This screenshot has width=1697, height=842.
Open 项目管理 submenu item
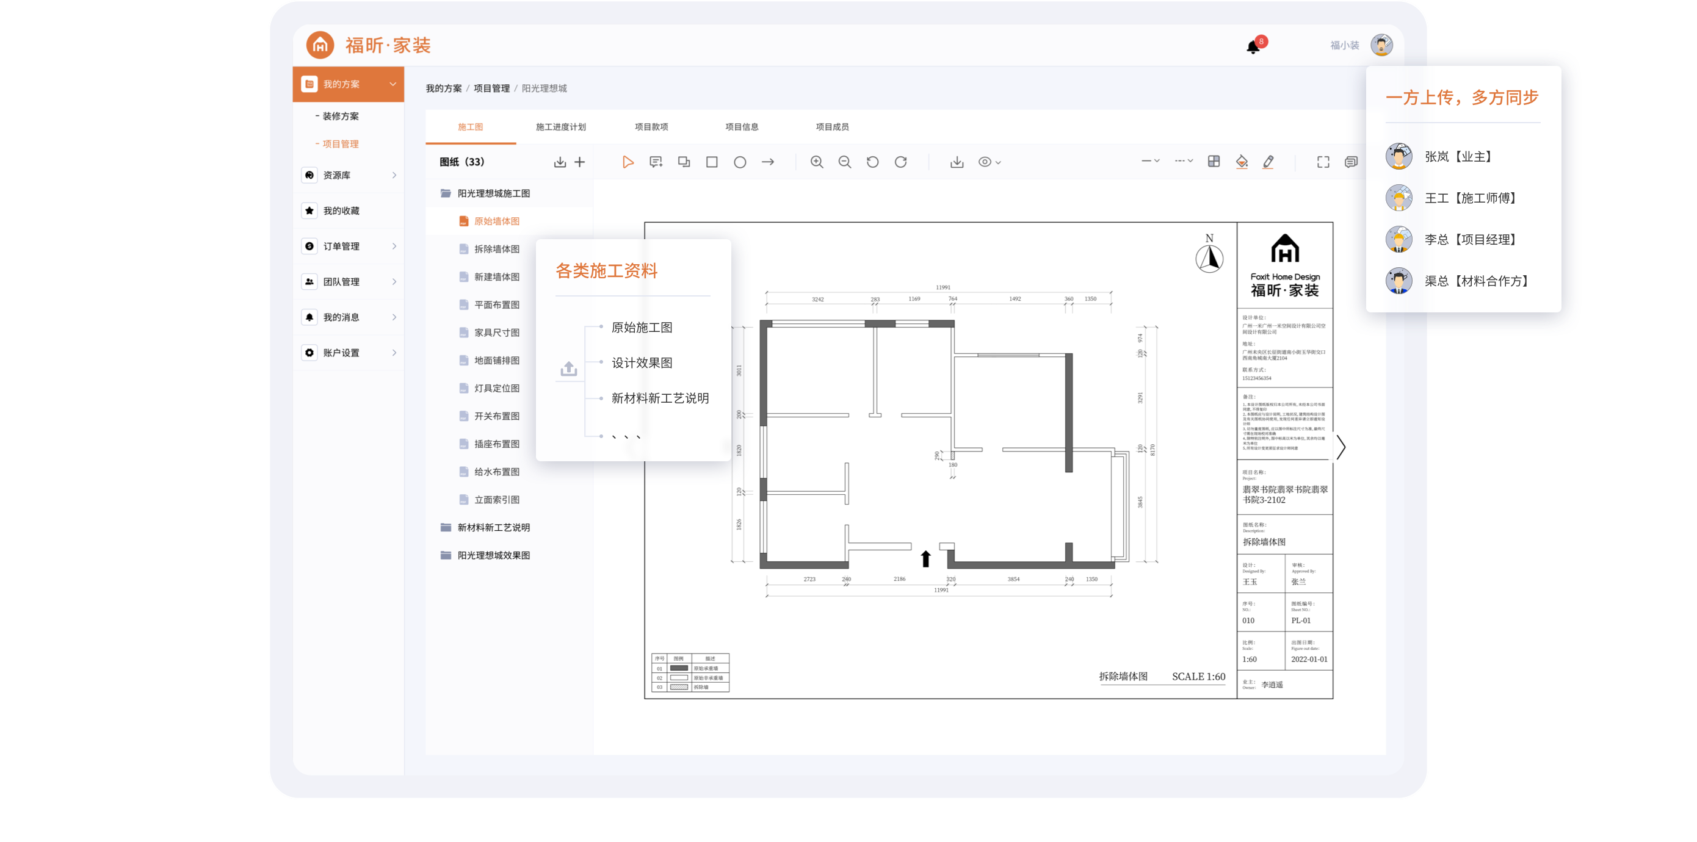tap(340, 144)
